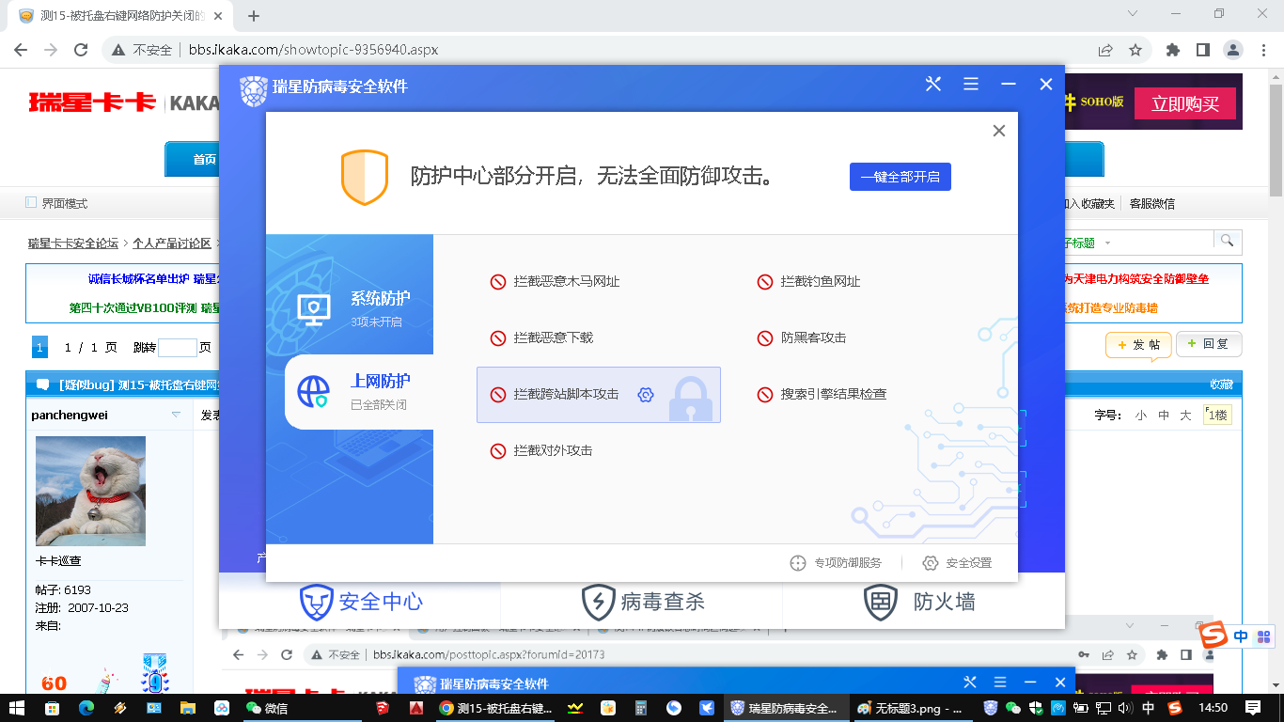
Task: Open Chrome three-dot menu
Action: click(x=1262, y=50)
